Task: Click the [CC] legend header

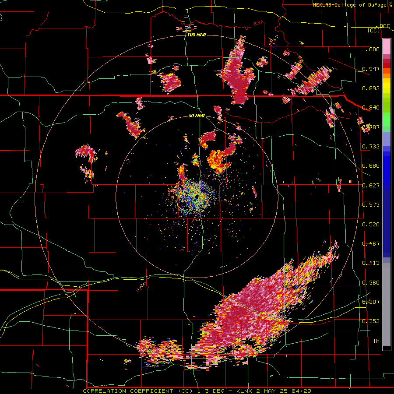Action: pyautogui.click(x=374, y=30)
